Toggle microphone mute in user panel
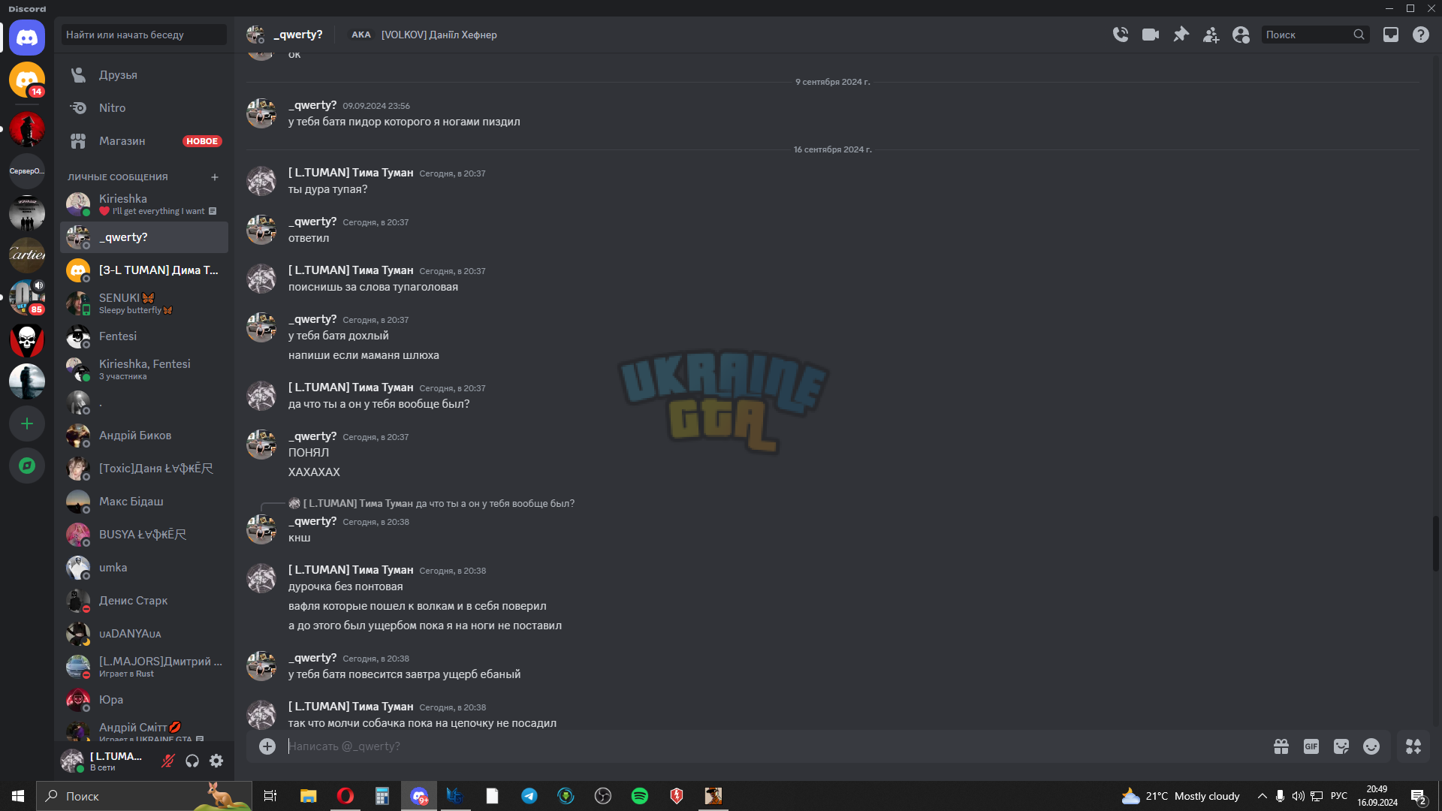The image size is (1442, 811). pyautogui.click(x=168, y=761)
